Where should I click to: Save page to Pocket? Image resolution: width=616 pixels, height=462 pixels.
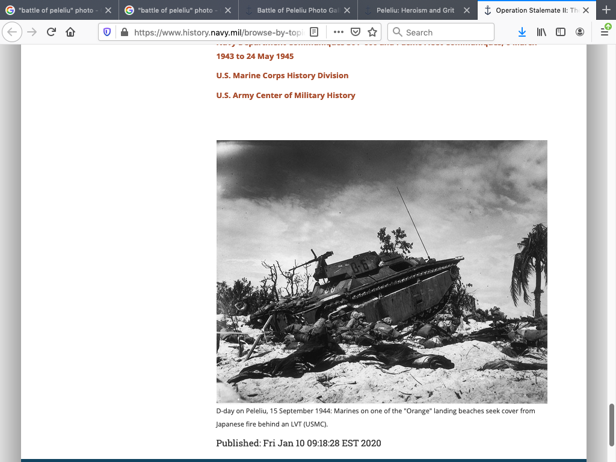pos(356,32)
